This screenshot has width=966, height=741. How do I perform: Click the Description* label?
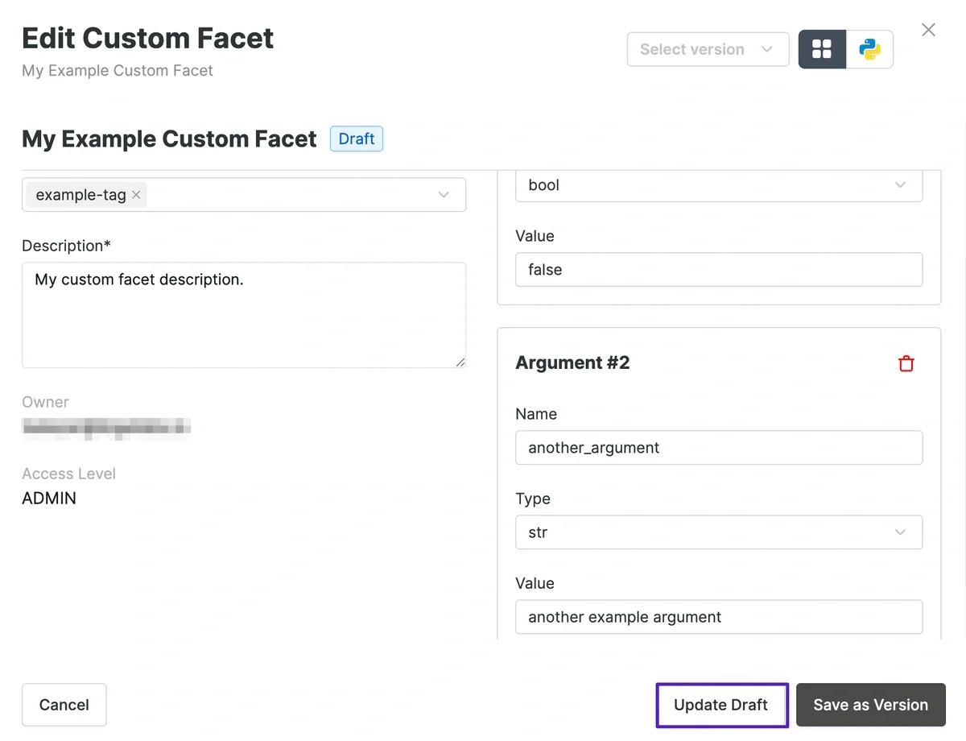point(67,246)
